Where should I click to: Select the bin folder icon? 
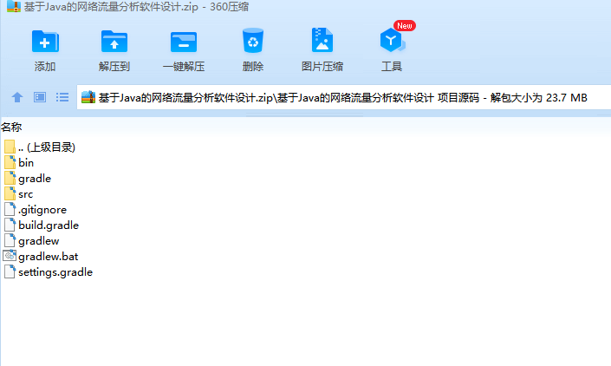pos(10,162)
